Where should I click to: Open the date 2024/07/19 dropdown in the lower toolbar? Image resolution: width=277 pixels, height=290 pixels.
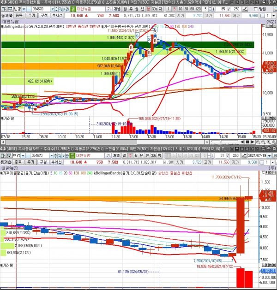pyautogui.click(x=270, y=155)
